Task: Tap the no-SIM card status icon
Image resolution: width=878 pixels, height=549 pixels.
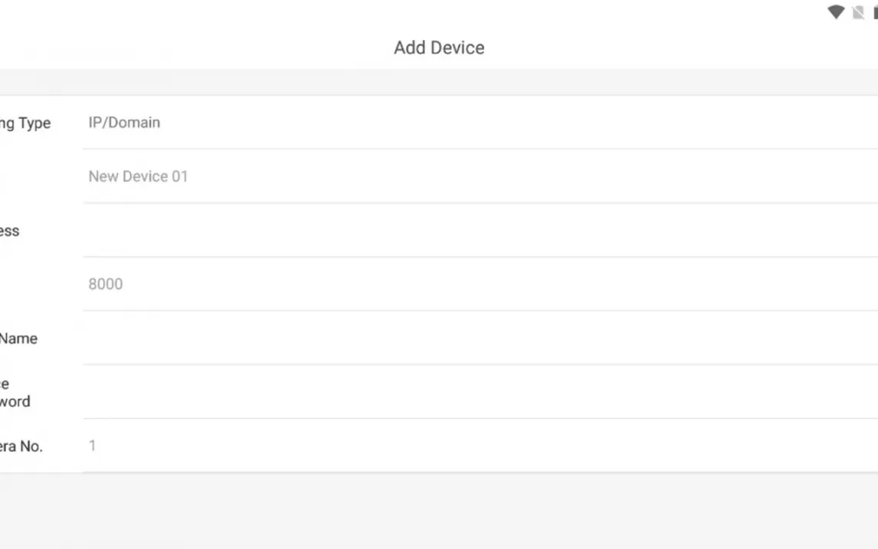Action: tap(858, 12)
